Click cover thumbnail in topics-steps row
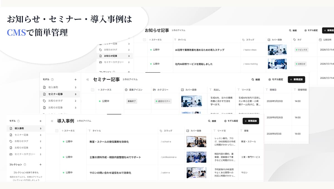 pyautogui.click(x=277, y=50)
